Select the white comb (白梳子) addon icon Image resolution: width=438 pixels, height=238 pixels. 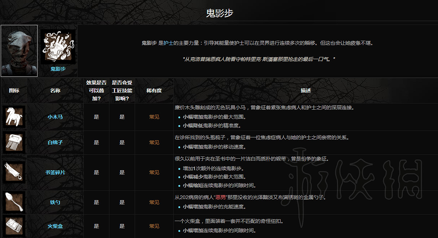coord(14,142)
